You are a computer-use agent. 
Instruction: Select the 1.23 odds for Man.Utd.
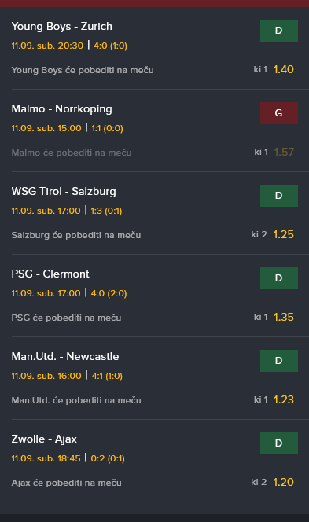coord(284,400)
